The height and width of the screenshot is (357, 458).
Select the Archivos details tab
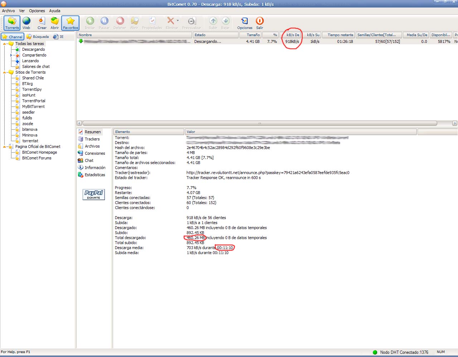click(x=89, y=146)
